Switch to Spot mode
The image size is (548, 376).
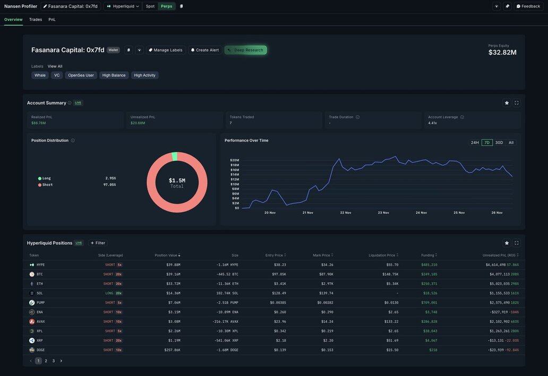click(150, 6)
